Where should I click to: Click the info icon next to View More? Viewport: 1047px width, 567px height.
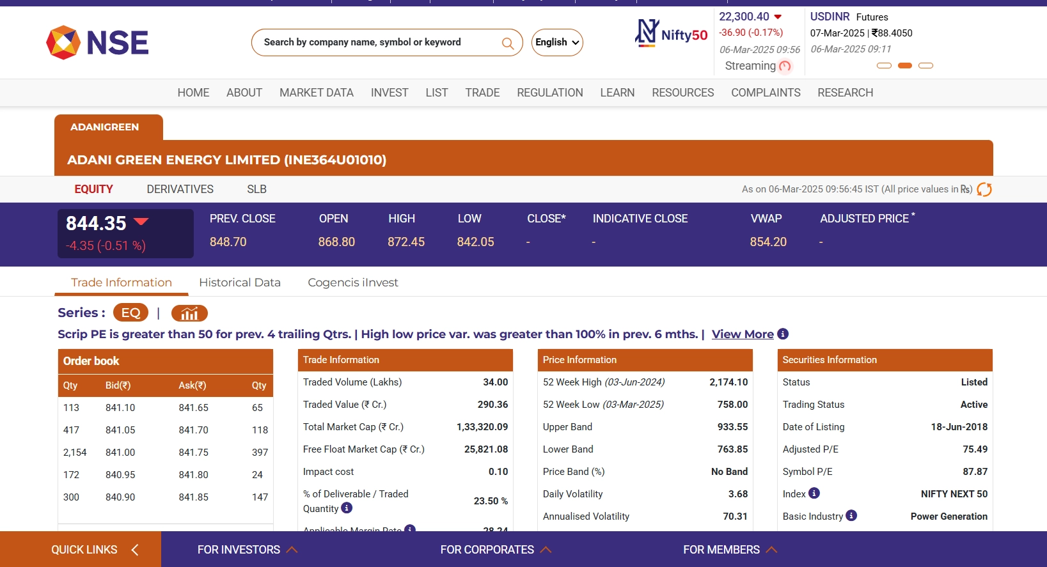coord(783,334)
